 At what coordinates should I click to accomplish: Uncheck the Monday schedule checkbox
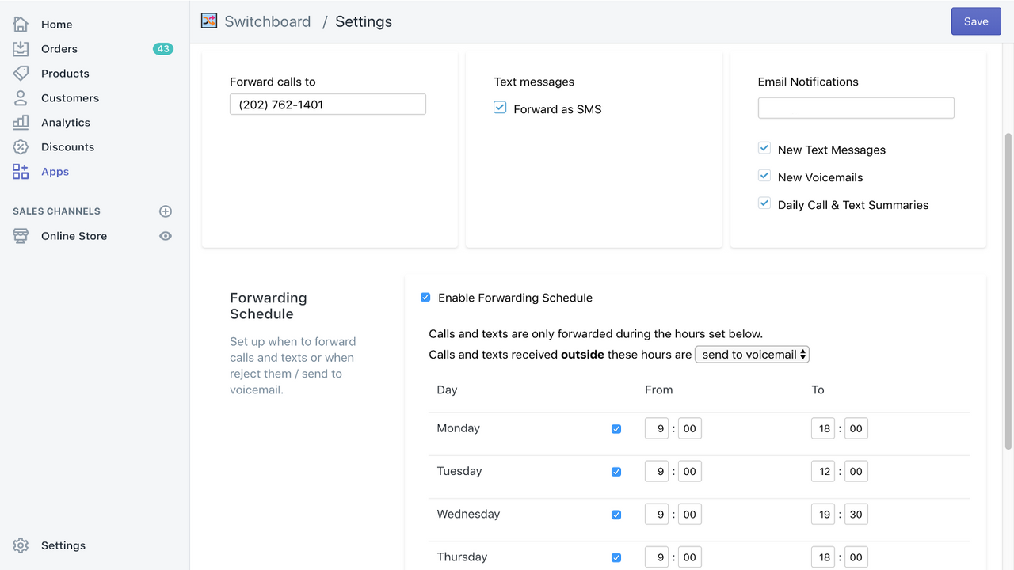coord(616,429)
